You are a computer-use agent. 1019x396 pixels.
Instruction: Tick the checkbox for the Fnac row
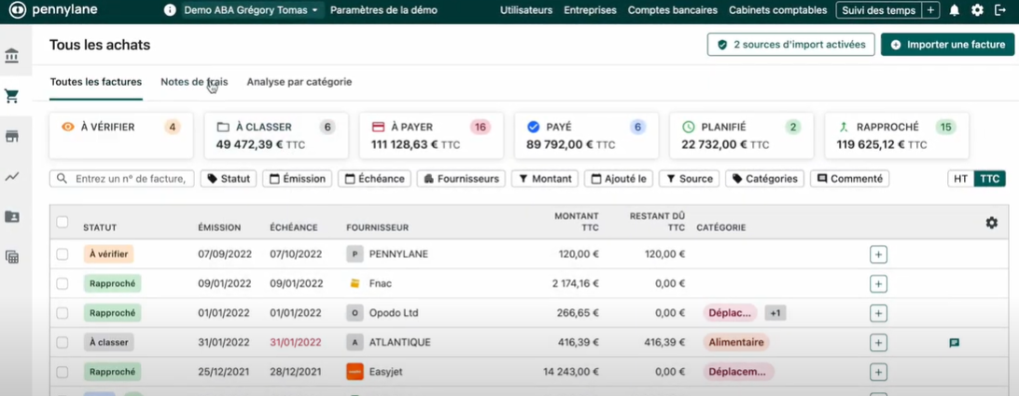(62, 283)
